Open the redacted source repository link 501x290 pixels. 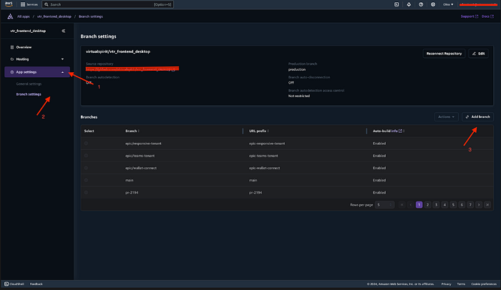(132, 69)
